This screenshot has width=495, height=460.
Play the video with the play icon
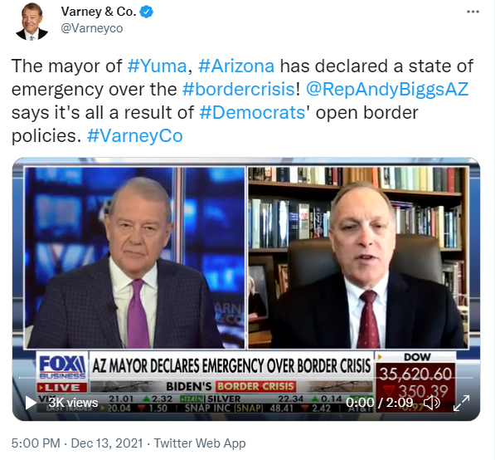(31, 403)
